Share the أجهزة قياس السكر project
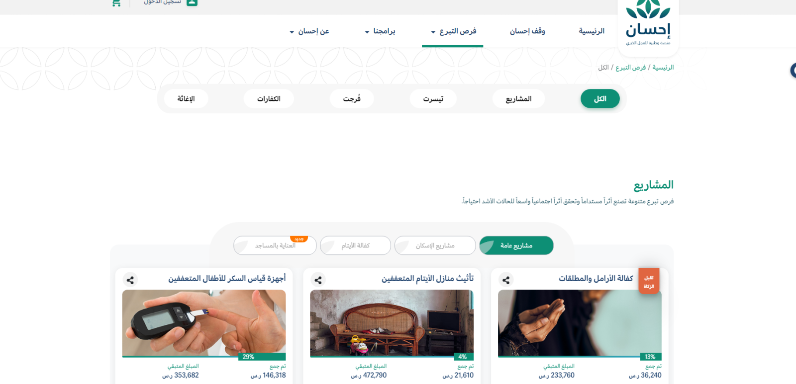Viewport: 796px width, 384px height. click(x=130, y=280)
